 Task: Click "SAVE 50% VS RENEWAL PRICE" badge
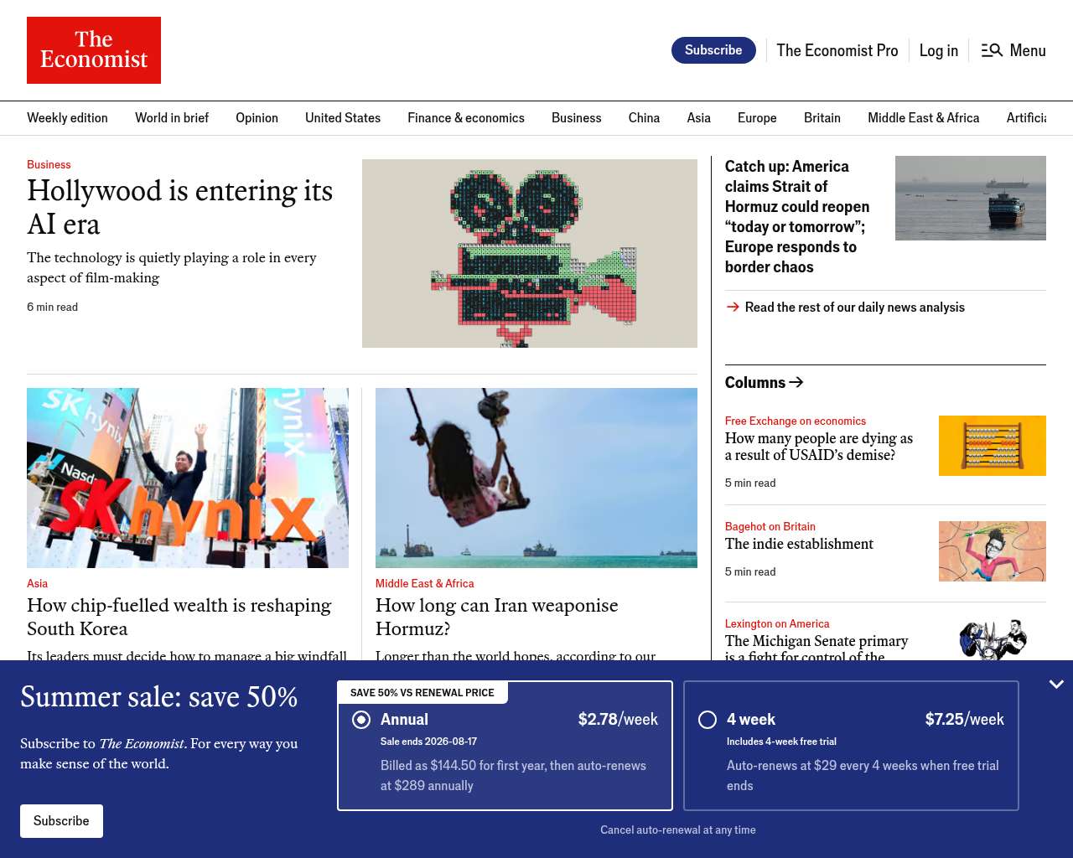pos(422,693)
